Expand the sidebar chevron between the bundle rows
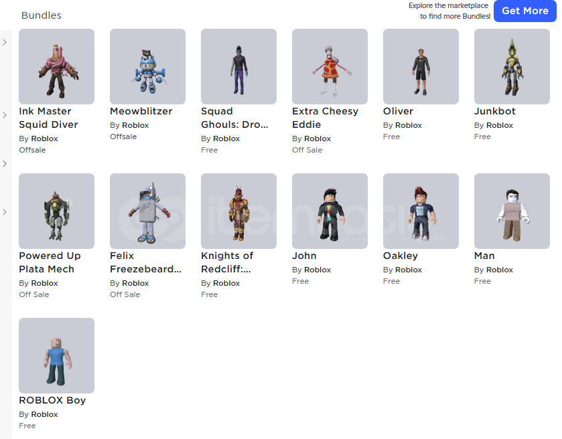This screenshot has height=439, width=562. tap(5, 164)
